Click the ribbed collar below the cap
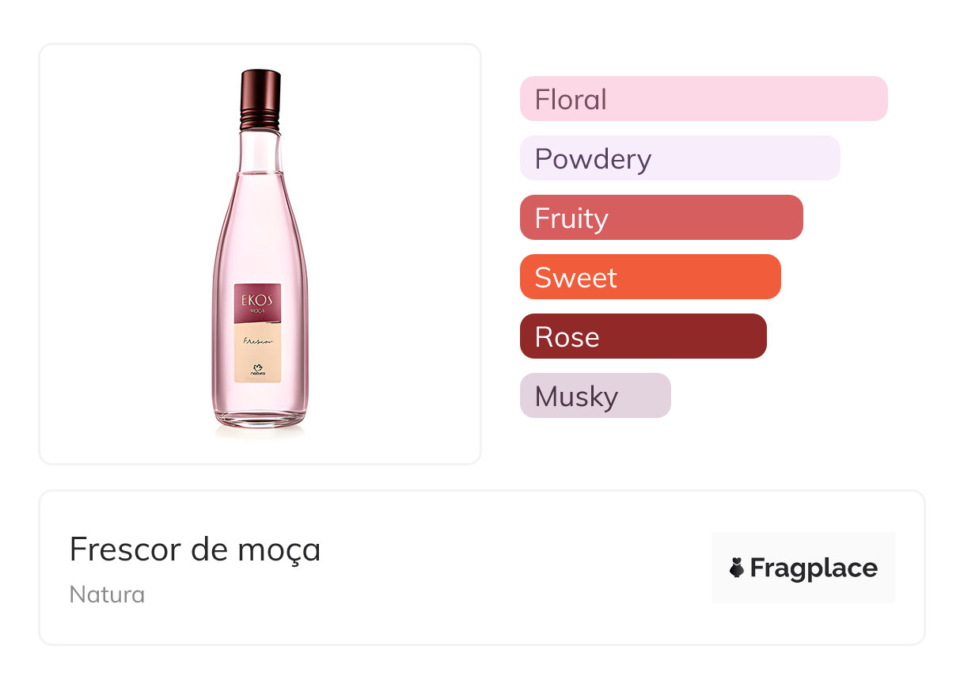964x684 pixels. click(x=260, y=120)
